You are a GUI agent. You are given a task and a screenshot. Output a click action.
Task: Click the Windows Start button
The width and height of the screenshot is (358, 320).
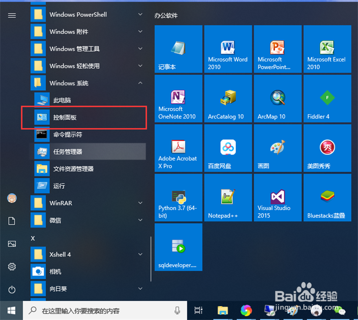pyautogui.click(x=11, y=310)
